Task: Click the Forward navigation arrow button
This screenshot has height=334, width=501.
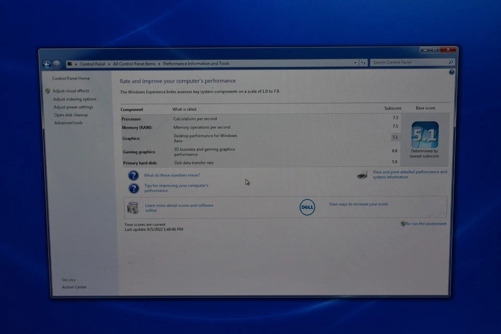Action: coord(56,64)
